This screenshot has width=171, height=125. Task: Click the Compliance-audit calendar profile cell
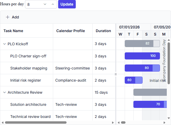pos(73,80)
